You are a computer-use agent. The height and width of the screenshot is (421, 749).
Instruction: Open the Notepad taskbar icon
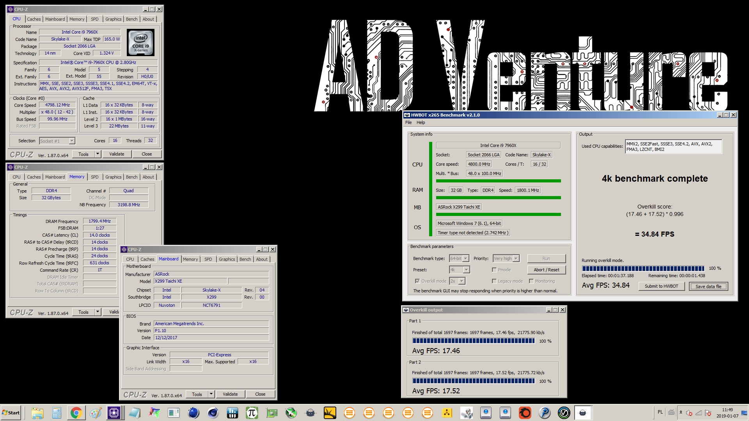click(135, 413)
